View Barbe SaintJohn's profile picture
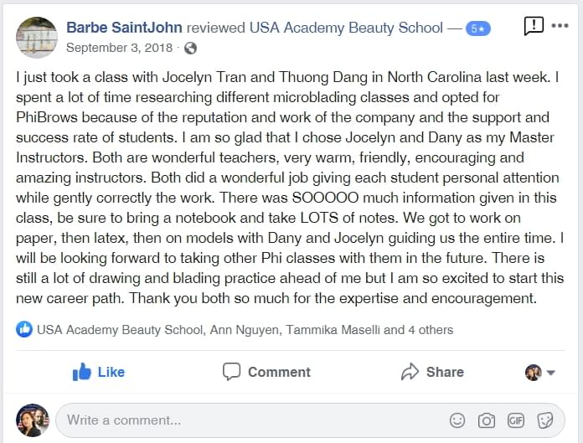Screen dimensions: 583x443 (x=37, y=37)
